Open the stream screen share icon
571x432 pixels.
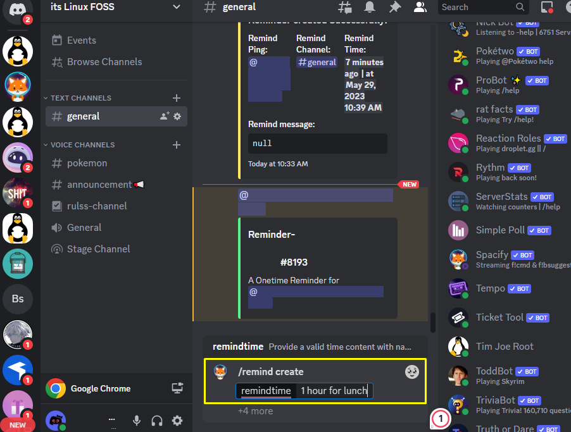(x=177, y=388)
